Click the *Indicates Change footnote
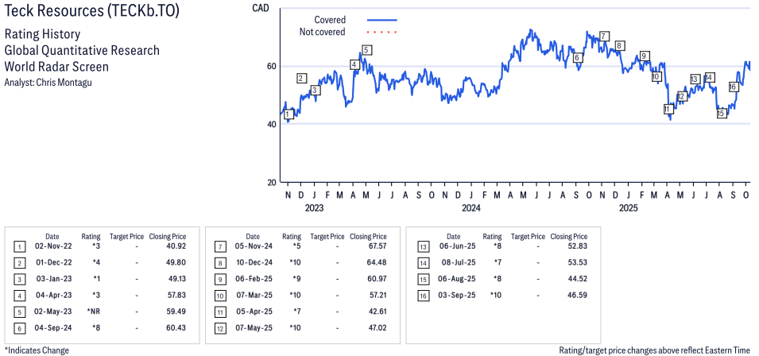 [x=37, y=350]
